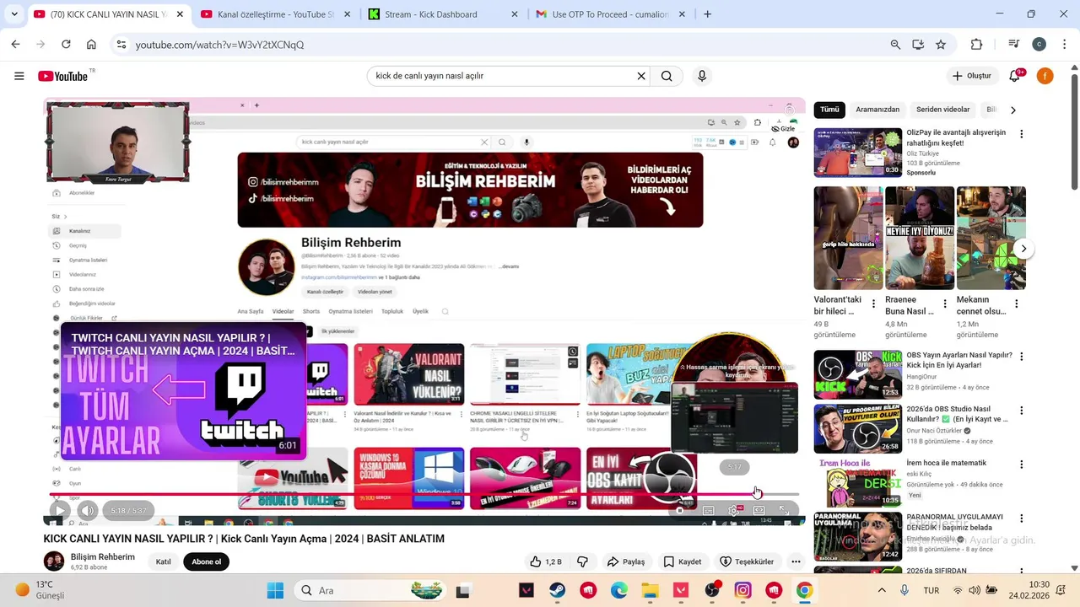Click the Katıl join button
Image resolution: width=1080 pixels, height=607 pixels.
click(164, 561)
